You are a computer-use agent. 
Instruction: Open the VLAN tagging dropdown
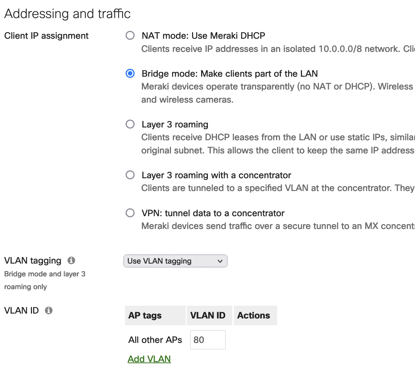click(175, 261)
